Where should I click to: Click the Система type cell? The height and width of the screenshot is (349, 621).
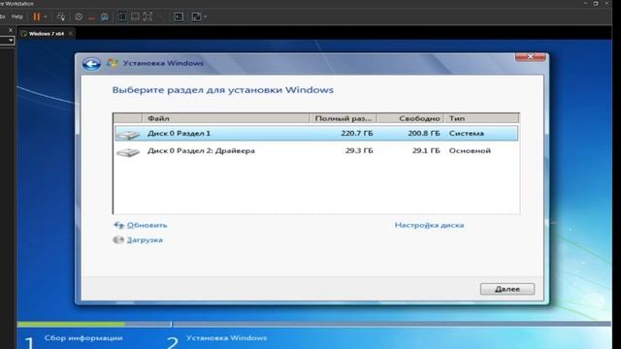[466, 134]
